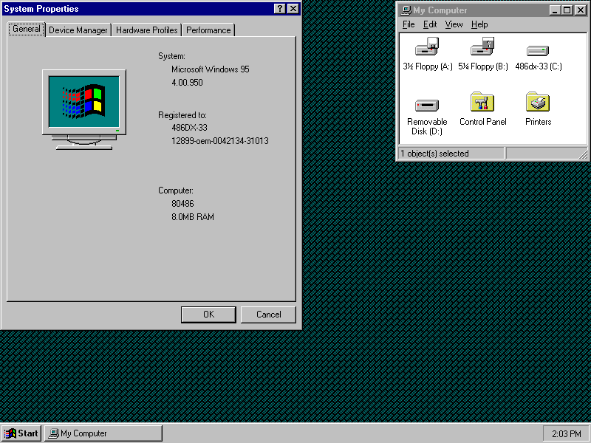This screenshot has height=443, width=591.
Task: Select the 5¼ Floppy (B:) drive icon
Action: 482,47
